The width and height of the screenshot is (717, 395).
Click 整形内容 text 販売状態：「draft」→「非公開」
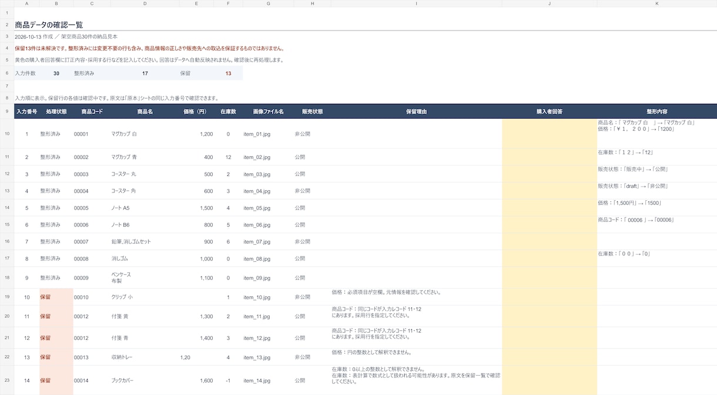tap(632, 186)
